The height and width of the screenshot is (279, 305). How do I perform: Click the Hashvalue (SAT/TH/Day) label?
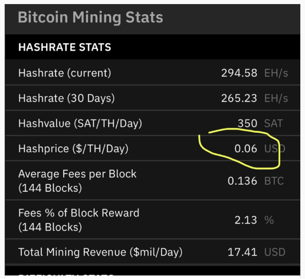(80, 123)
